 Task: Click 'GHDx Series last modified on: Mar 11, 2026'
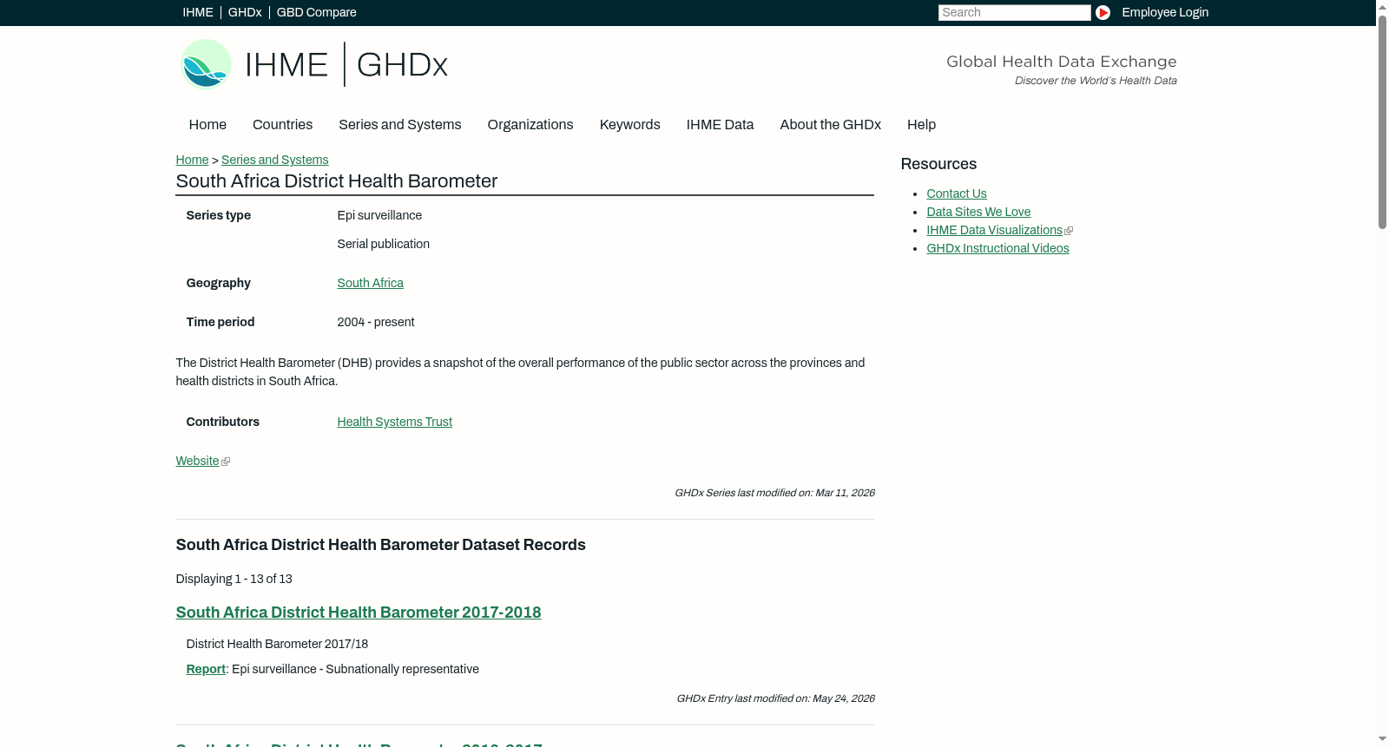[774, 493]
